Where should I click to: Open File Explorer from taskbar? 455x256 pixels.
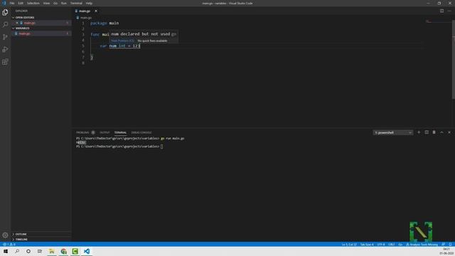[x=52, y=251]
